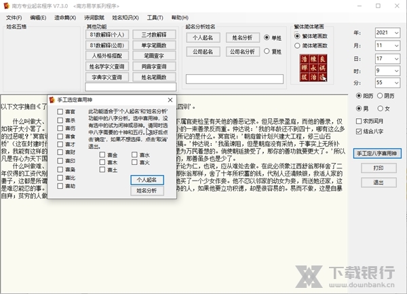407x294 pixels.
Task: Click 个人起名 button in 起名分析姓名 panel
Action: [x=203, y=37]
